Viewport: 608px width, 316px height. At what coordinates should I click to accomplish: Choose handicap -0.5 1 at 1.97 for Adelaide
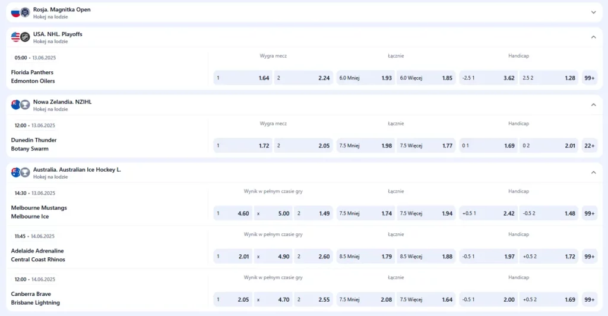click(x=487, y=257)
